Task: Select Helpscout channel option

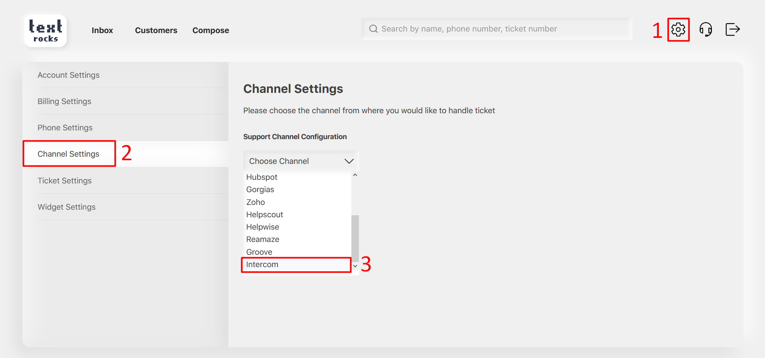Action: click(264, 214)
